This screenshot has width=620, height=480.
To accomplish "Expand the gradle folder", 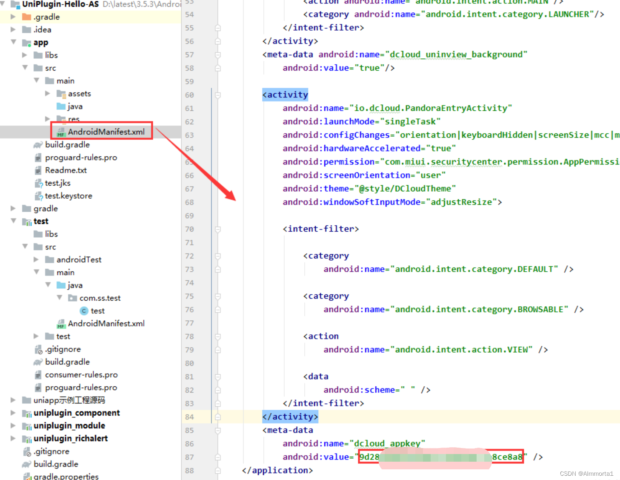I will point(13,208).
